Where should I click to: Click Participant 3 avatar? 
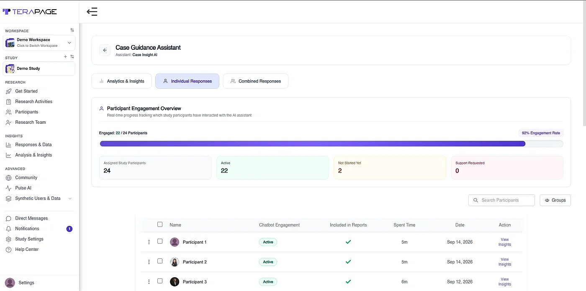175,282
